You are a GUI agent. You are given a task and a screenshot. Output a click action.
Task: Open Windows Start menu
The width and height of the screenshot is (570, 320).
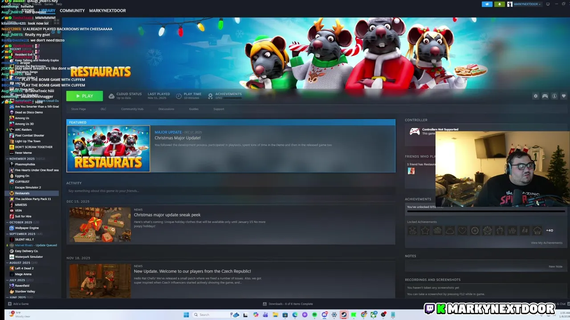point(186,315)
